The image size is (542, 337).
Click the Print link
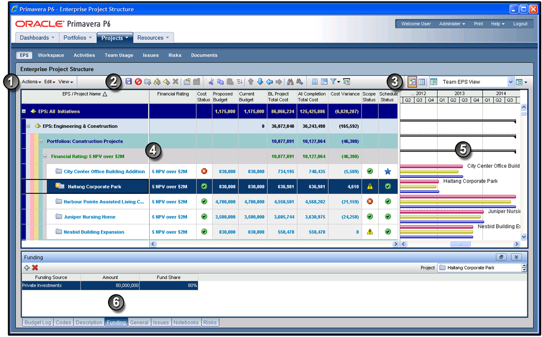[478, 24]
